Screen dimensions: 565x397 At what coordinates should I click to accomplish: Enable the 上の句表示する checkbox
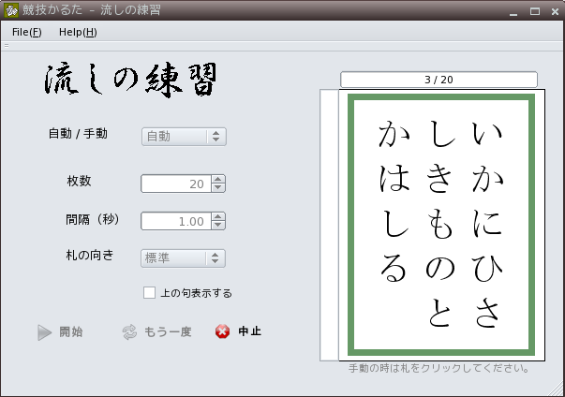pos(149,293)
